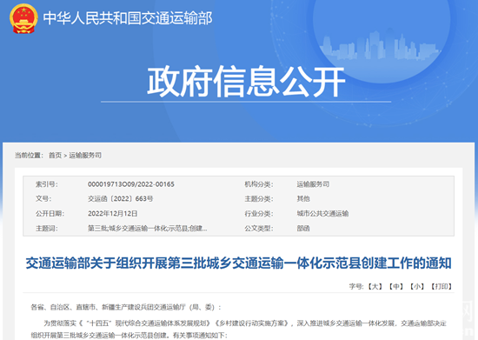This screenshot has height=340, width=478.
Task: Open 运输服务司 breadcrumb link
Action: click(85, 155)
